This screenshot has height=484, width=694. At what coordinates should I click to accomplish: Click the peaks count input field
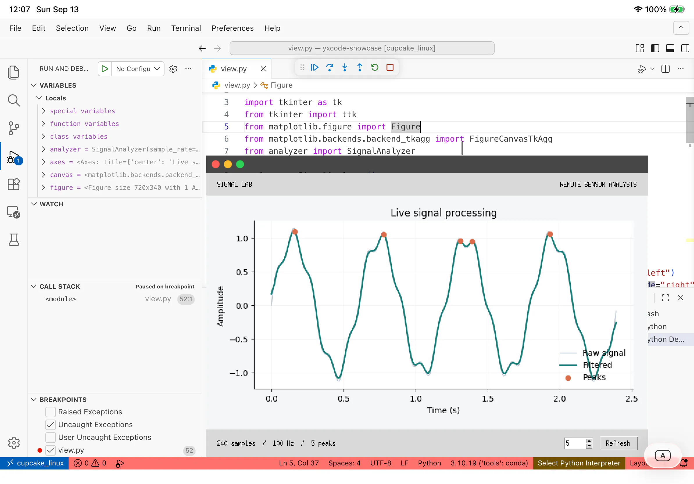[x=575, y=443]
